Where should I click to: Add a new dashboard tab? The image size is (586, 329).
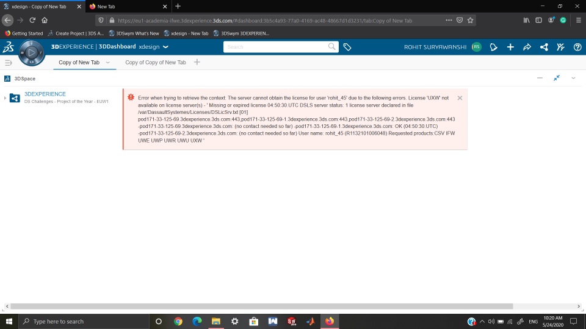[197, 62]
